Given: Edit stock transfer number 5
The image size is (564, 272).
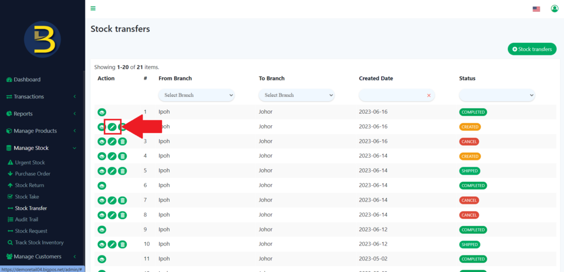Looking at the screenshot, I should (x=112, y=171).
